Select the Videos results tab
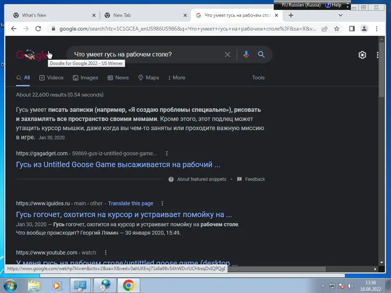 tap(52, 77)
